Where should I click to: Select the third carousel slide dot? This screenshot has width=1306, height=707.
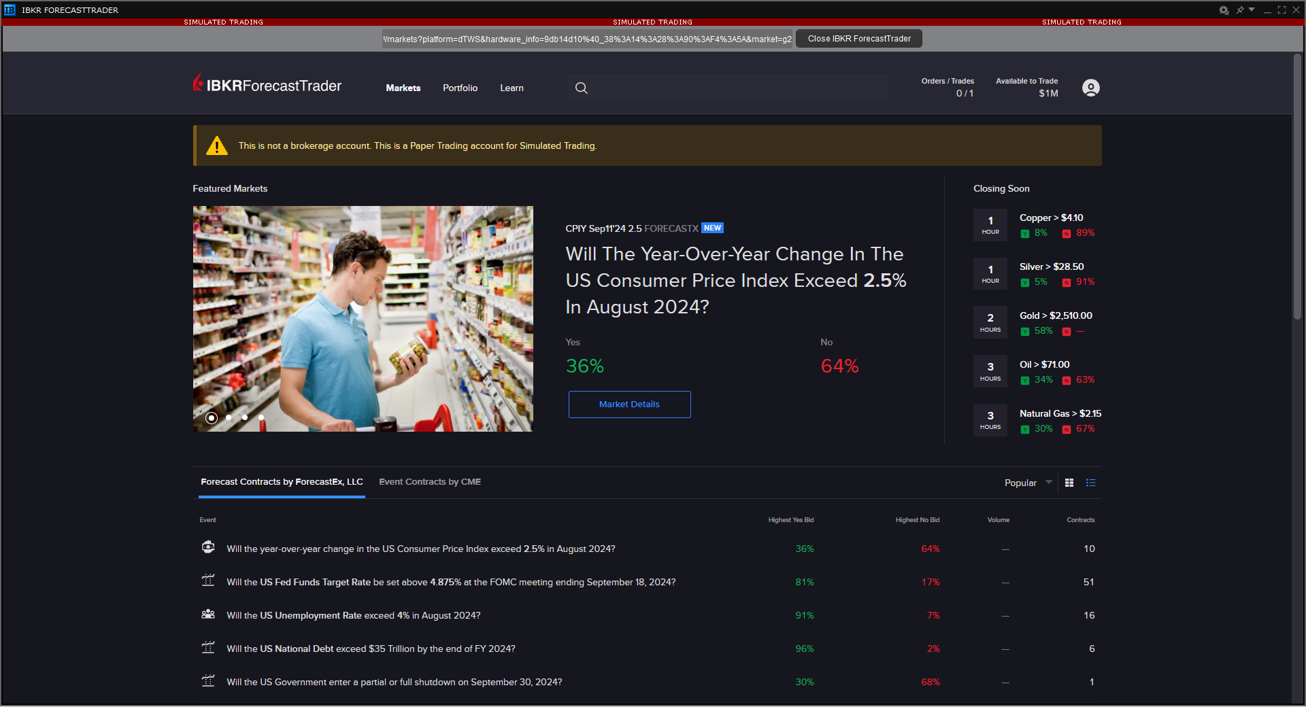pos(245,417)
